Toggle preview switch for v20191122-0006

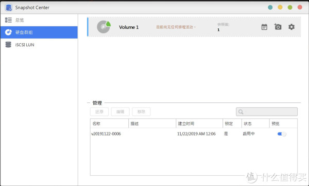(x=282, y=134)
